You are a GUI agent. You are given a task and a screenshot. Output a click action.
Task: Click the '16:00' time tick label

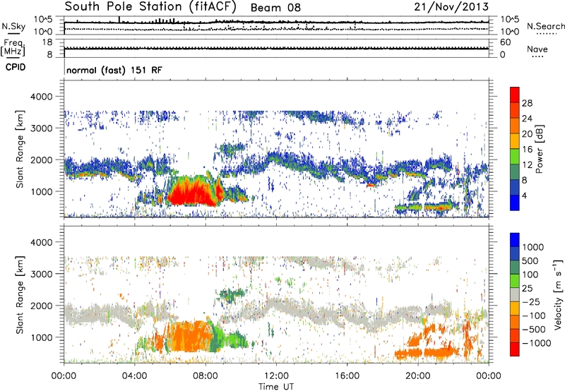[x=347, y=376]
